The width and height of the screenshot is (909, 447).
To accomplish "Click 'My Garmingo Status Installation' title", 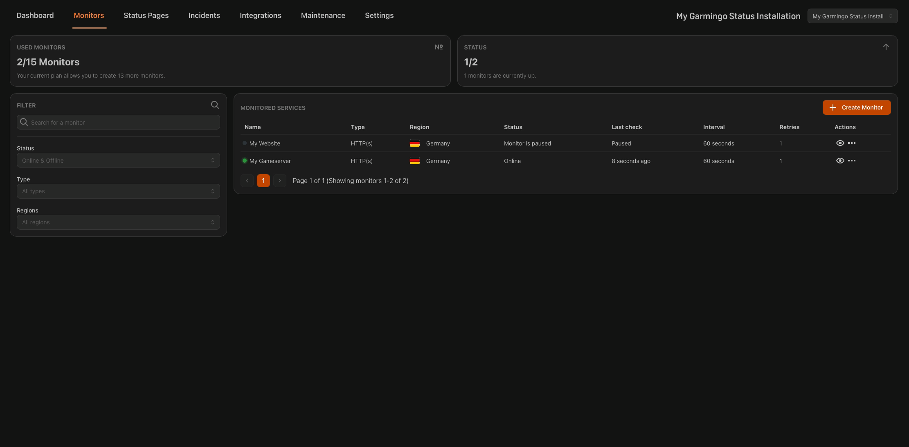I will [738, 16].
